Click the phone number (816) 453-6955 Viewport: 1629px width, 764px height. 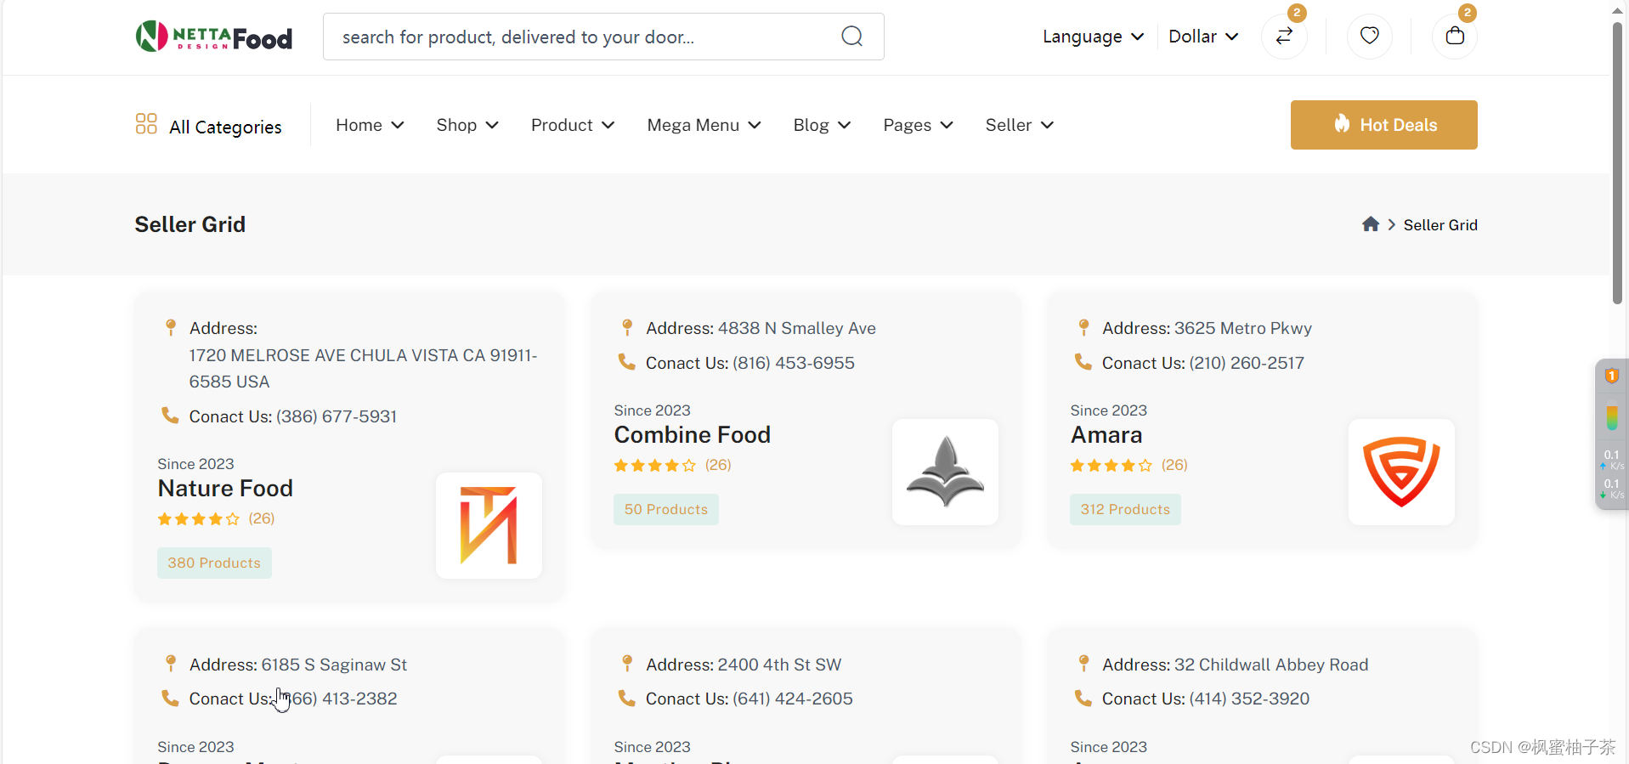(x=794, y=363)
